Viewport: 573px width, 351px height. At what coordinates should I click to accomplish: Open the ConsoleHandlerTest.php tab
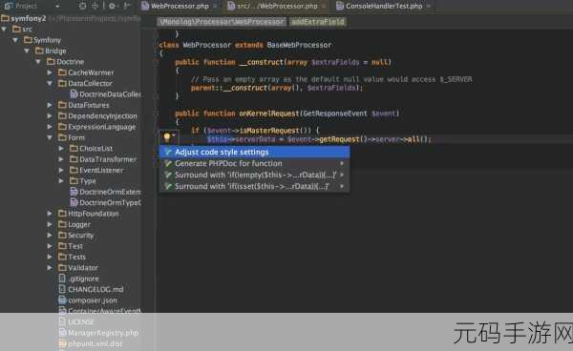384,7
